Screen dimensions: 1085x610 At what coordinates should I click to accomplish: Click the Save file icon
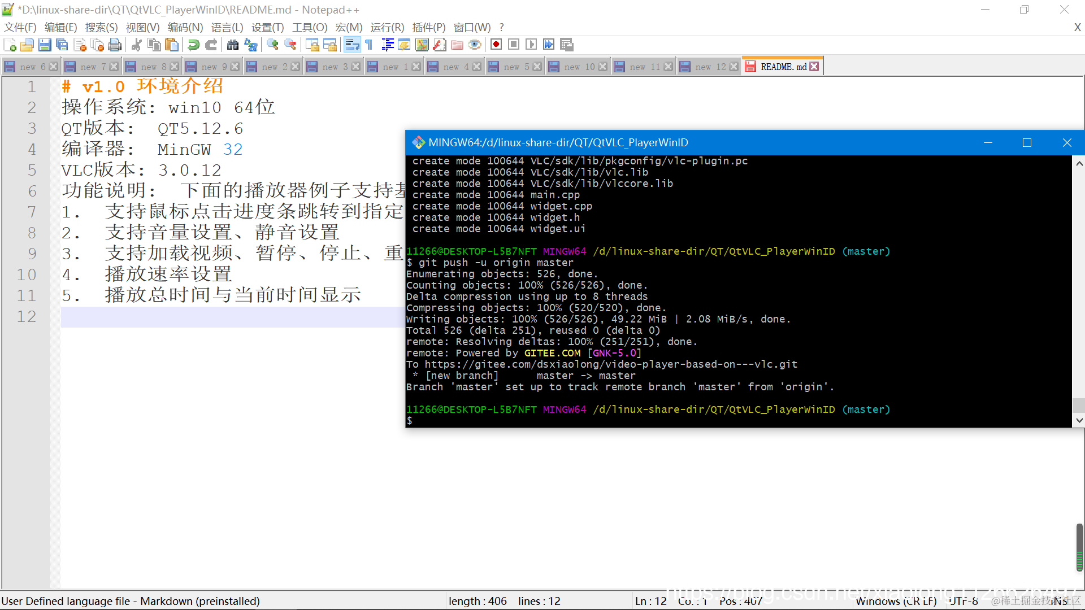click(45, 45)
